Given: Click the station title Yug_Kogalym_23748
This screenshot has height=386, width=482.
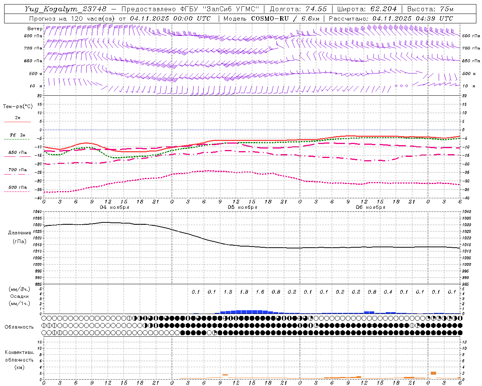Looking at the screenshot, I should coord(66,9).
